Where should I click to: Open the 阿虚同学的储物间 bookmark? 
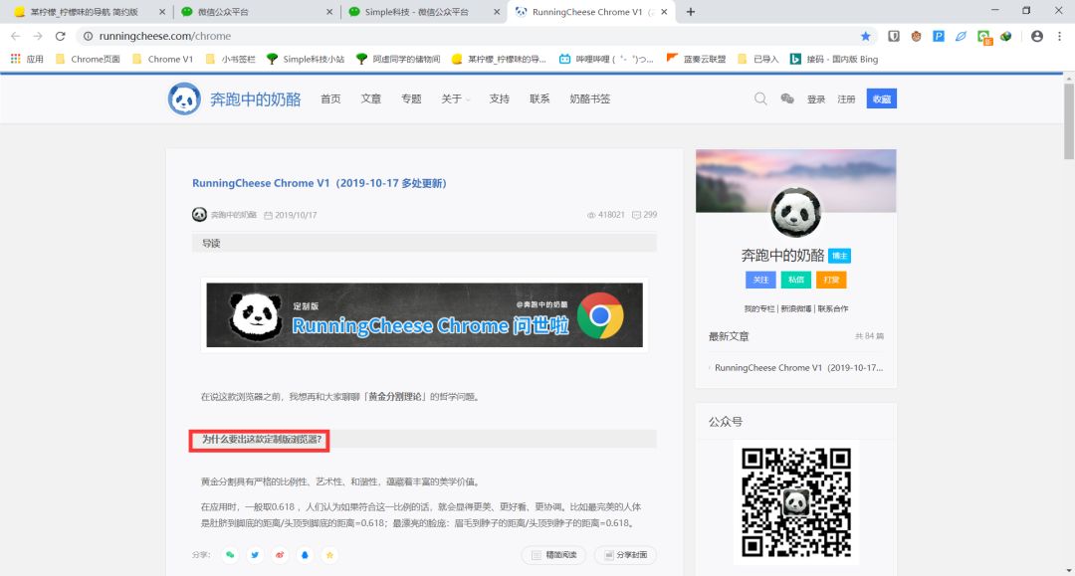pyautogui.click(x=398, y=59)
